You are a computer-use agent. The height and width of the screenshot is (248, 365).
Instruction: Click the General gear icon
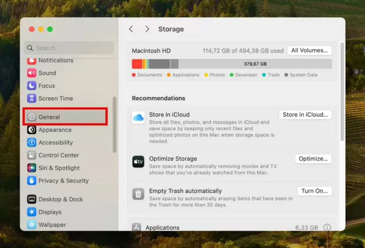pos(32,117)
